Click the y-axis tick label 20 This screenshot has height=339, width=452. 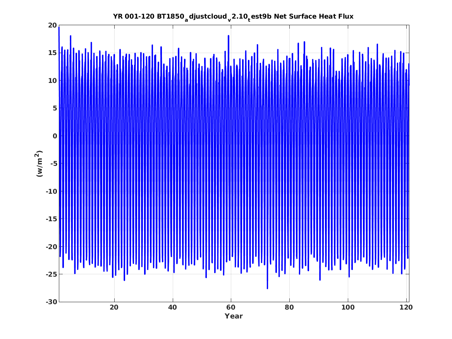pyautogui.click(x=52, y=25)
